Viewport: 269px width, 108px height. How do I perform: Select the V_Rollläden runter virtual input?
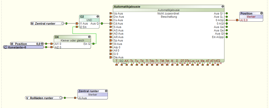click(44, 98)
